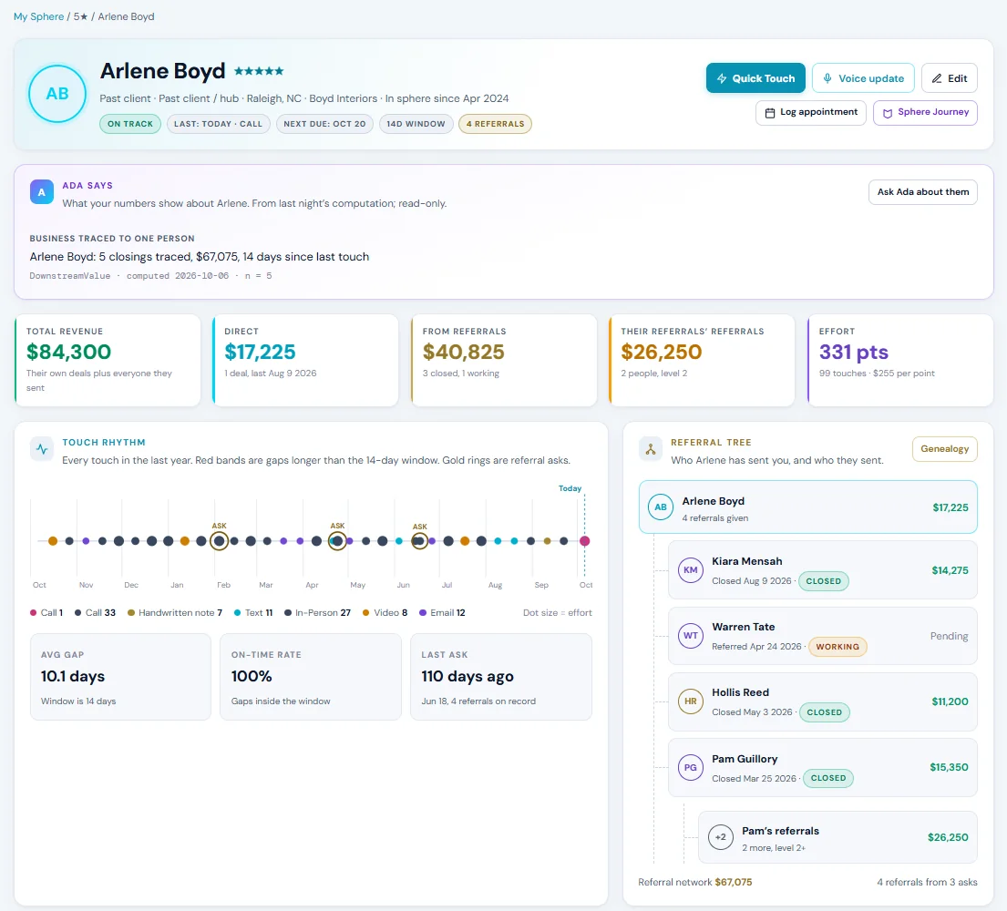Click the AB avatar in referral tree
Image resolution: width=1007 pixels, height=911 pixels.
[x=660, y=507]
